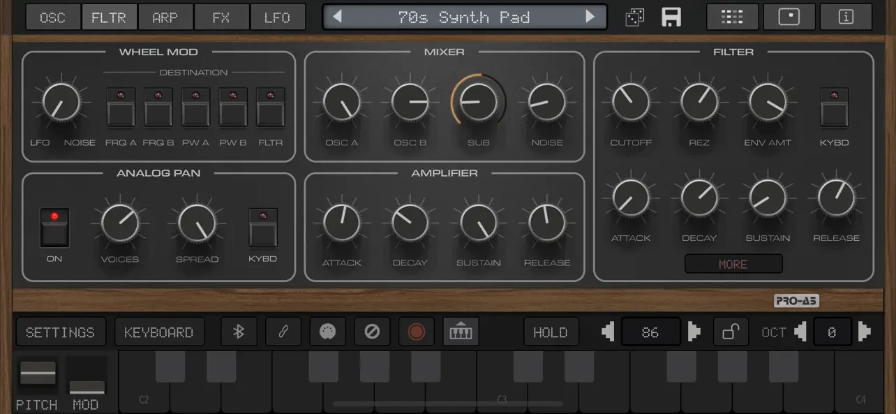Toggle FRQ B wheel mod destination

tap(158, 108)
